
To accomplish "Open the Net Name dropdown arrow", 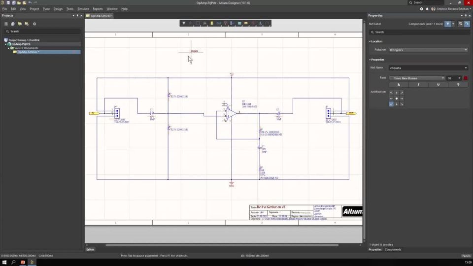I will (466, 68).
